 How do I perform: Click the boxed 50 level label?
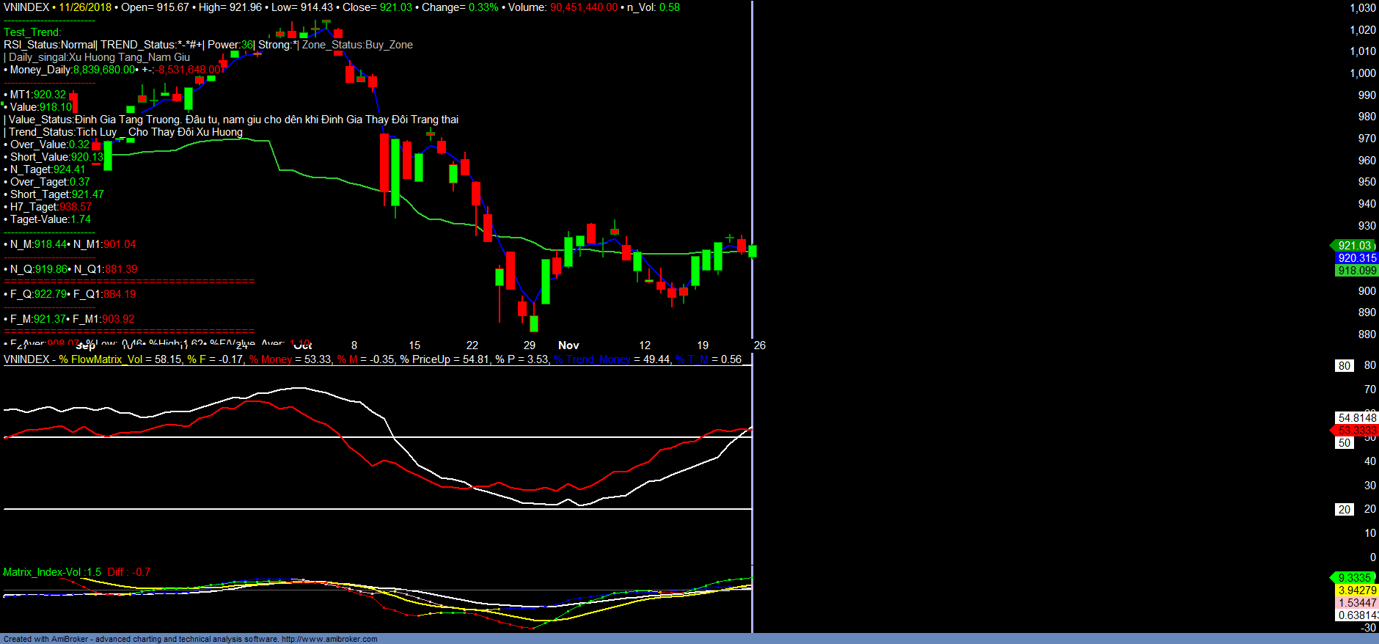click(1344, 443)
